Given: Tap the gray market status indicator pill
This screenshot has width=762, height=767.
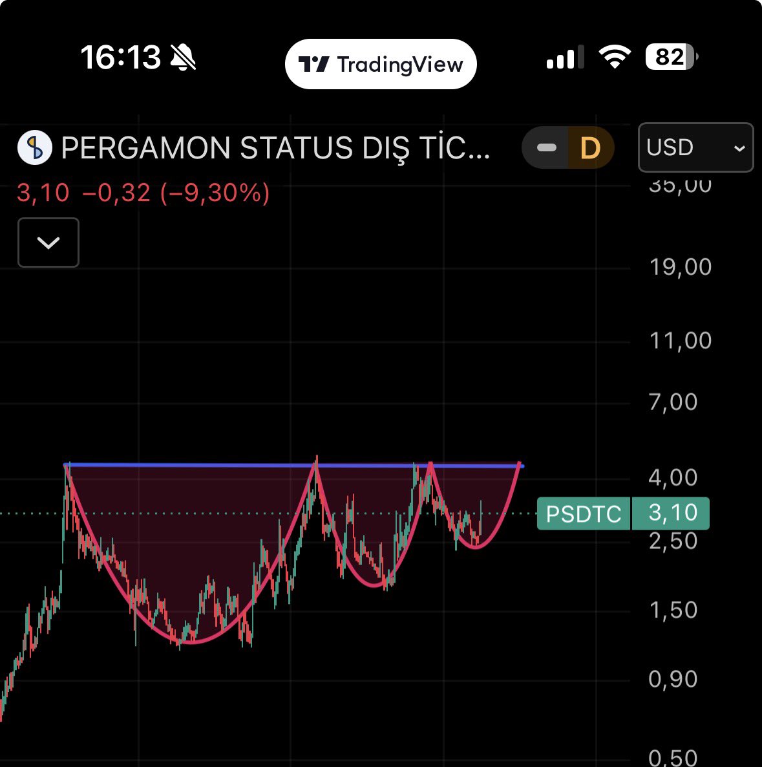Looking at the screenshot, I should tap(546, 147).
